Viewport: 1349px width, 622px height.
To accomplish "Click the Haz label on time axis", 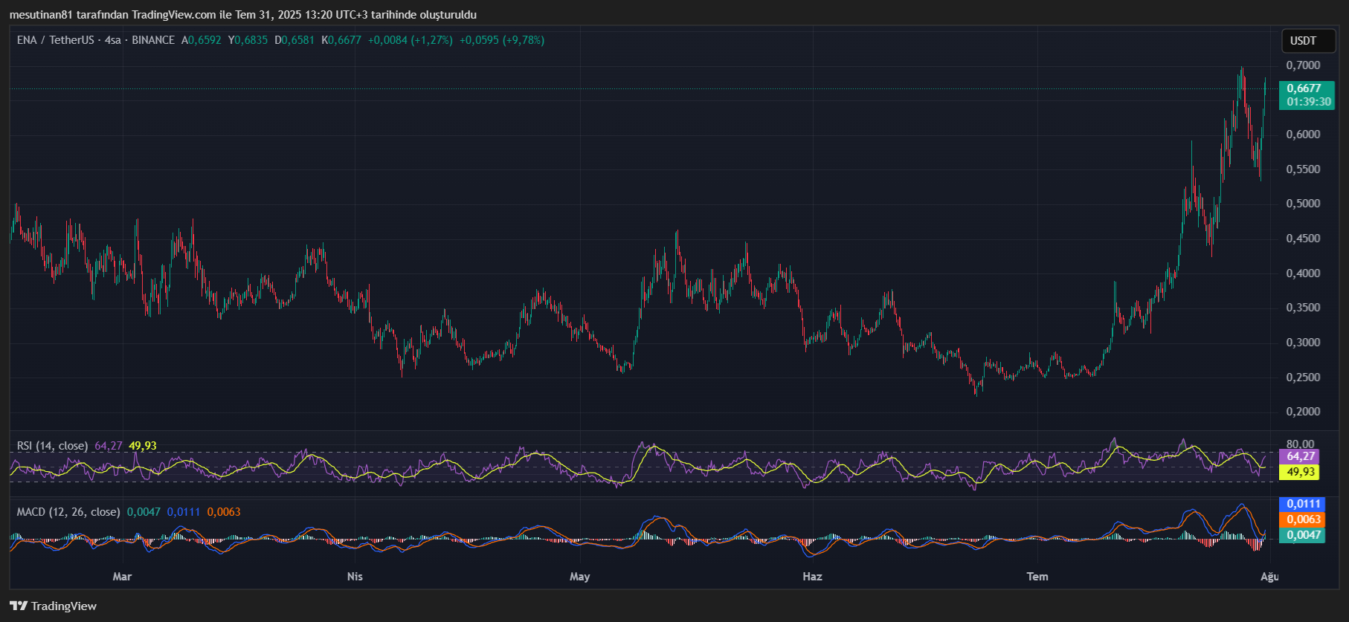I will point(812,577).
